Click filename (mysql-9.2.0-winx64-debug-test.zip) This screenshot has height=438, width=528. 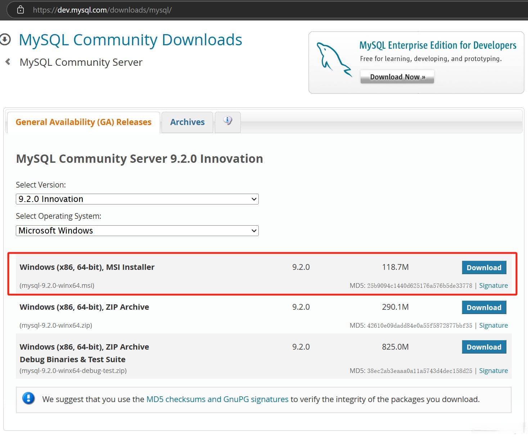point(73,370)
